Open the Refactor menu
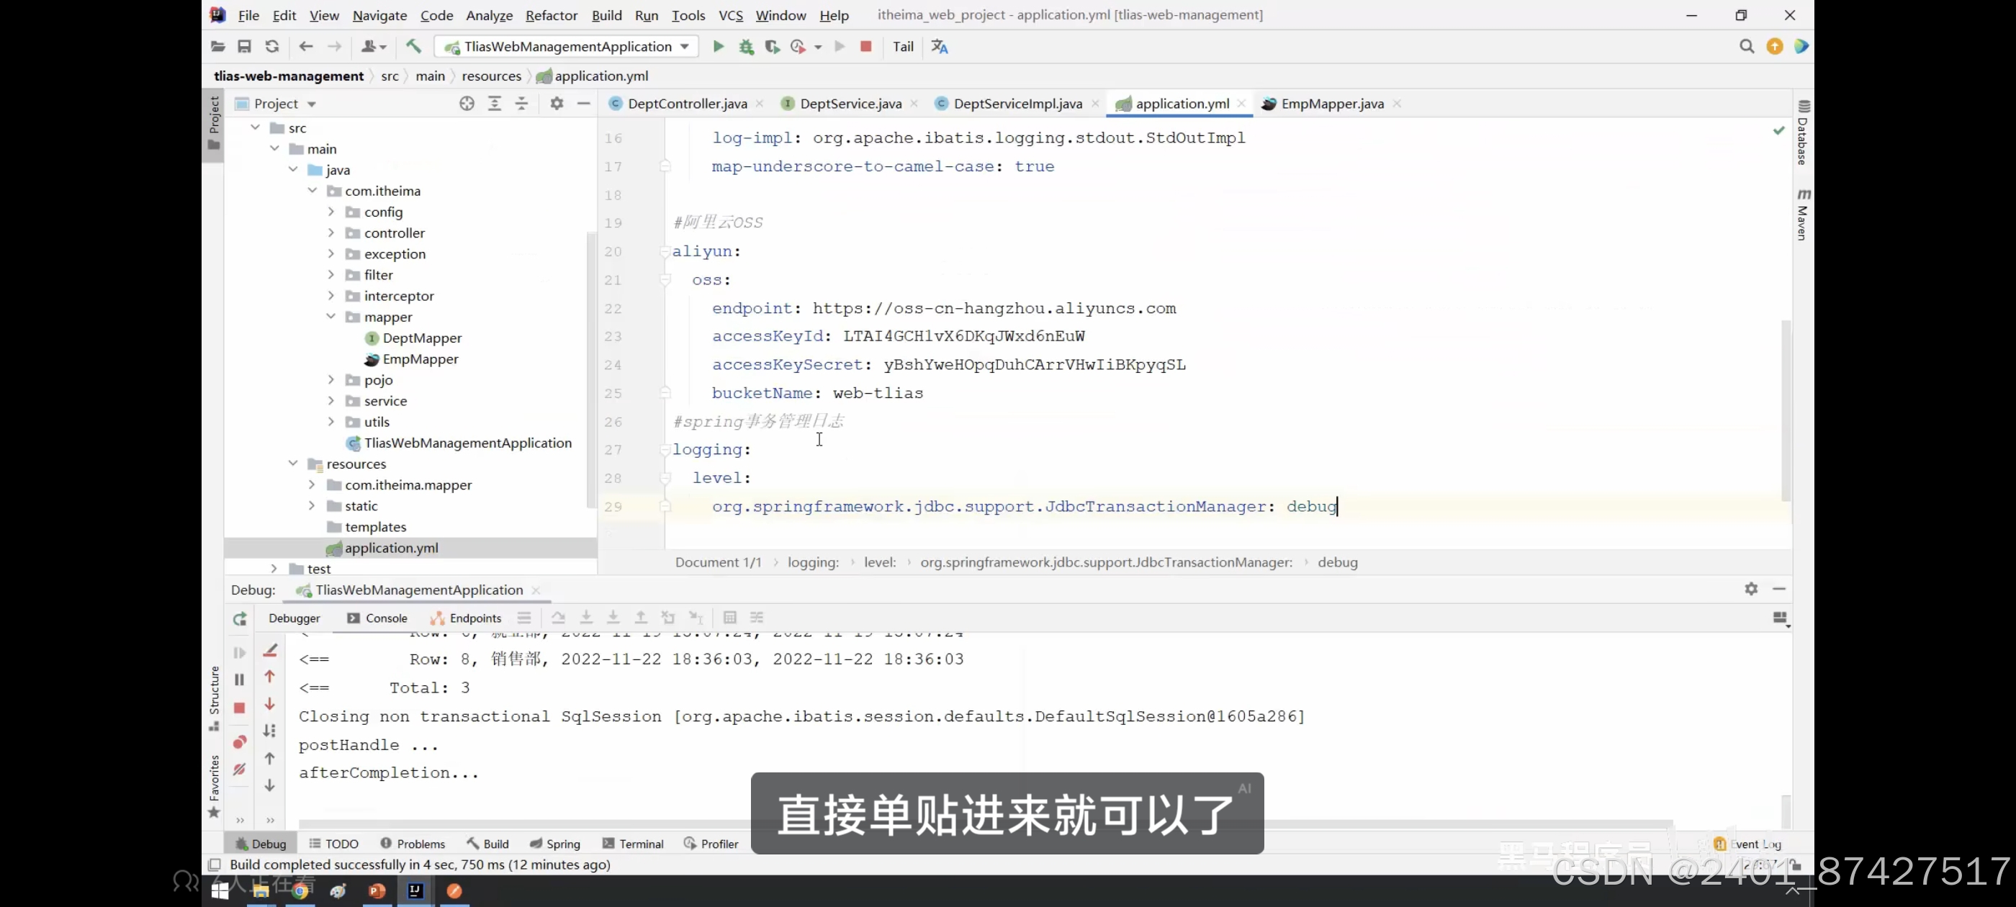The width and height of the screenshot is (2016, 907). pos(551,15)
